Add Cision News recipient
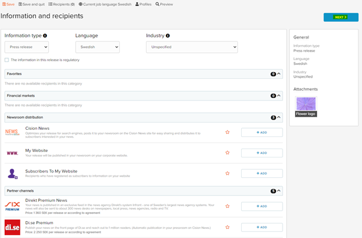Viewport: 362px width, 238px height. [x=262, y=132]
